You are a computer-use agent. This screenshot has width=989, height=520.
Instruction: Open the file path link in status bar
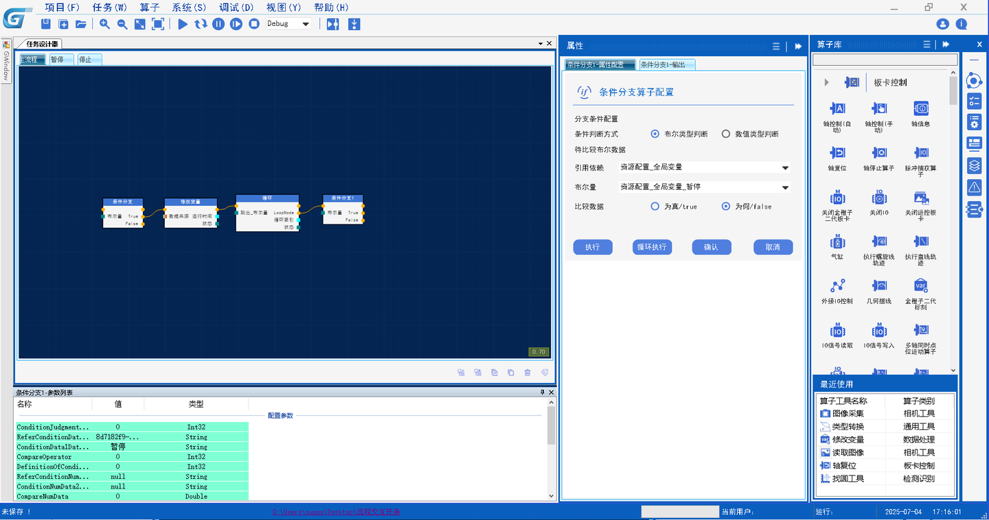[337, 512]
